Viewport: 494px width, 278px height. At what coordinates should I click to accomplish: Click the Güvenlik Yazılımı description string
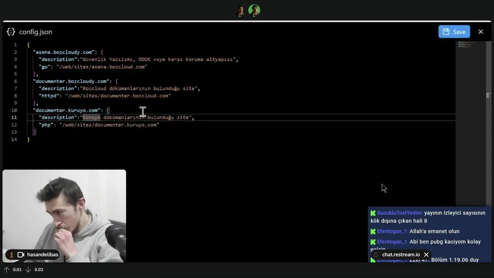click(158, 59)
